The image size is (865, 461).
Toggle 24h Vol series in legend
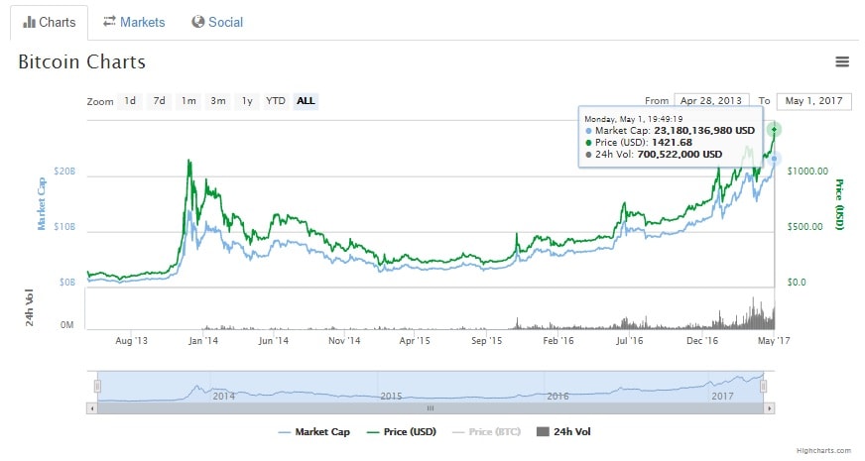click(x=563, y=431)
